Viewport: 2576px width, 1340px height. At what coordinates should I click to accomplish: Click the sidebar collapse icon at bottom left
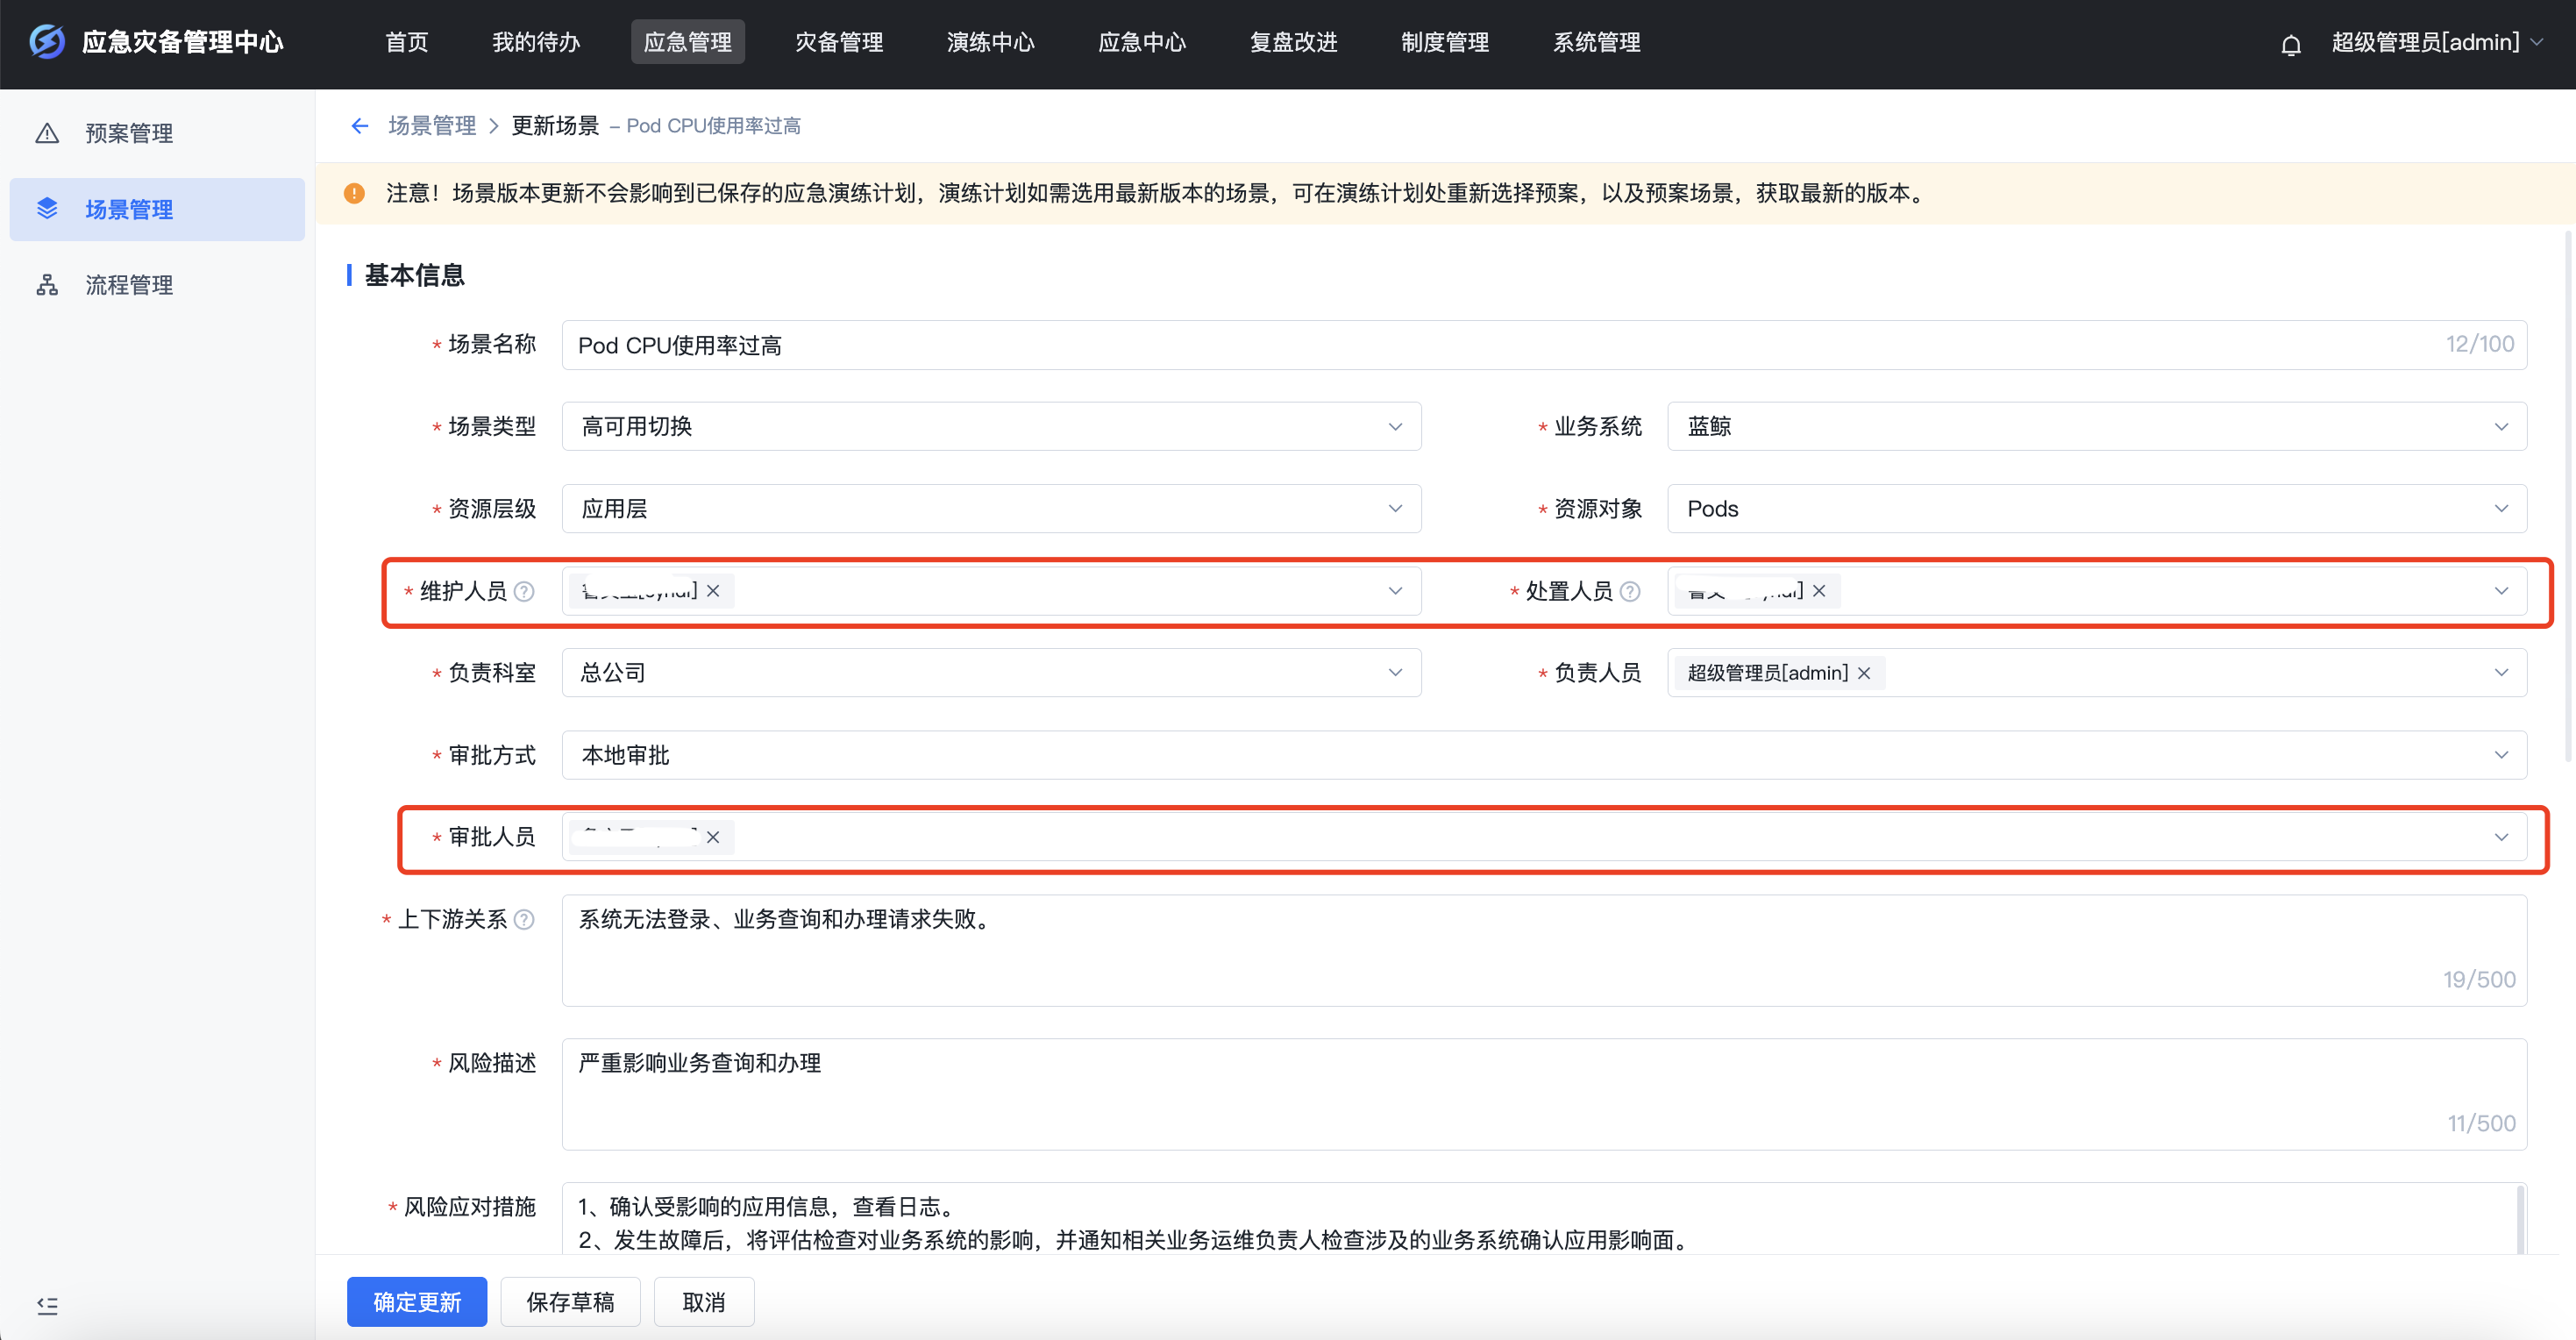click(47, 1305)
